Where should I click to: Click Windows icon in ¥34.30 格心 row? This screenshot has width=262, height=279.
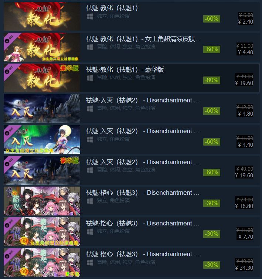[90, 262]
